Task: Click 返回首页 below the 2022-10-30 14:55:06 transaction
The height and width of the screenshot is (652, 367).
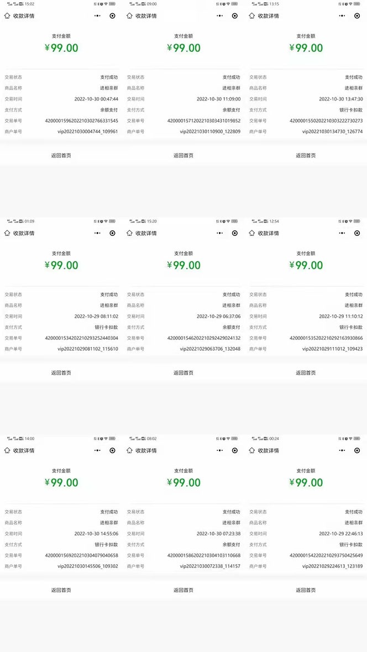Action: click(61, 590)
